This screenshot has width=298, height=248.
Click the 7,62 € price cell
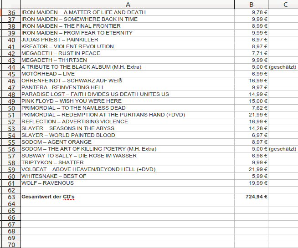tap(251, 108)
